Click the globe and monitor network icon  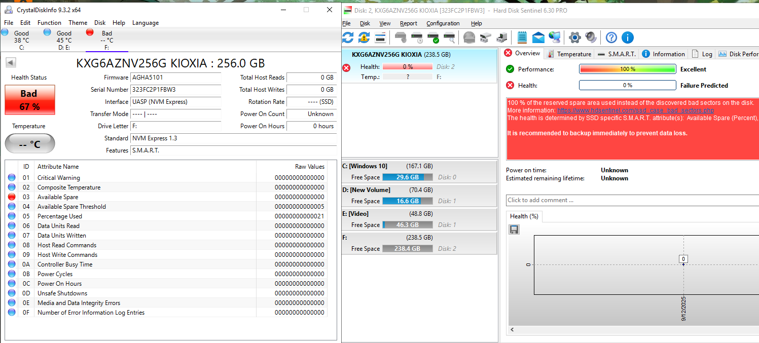tap(555, 37)
